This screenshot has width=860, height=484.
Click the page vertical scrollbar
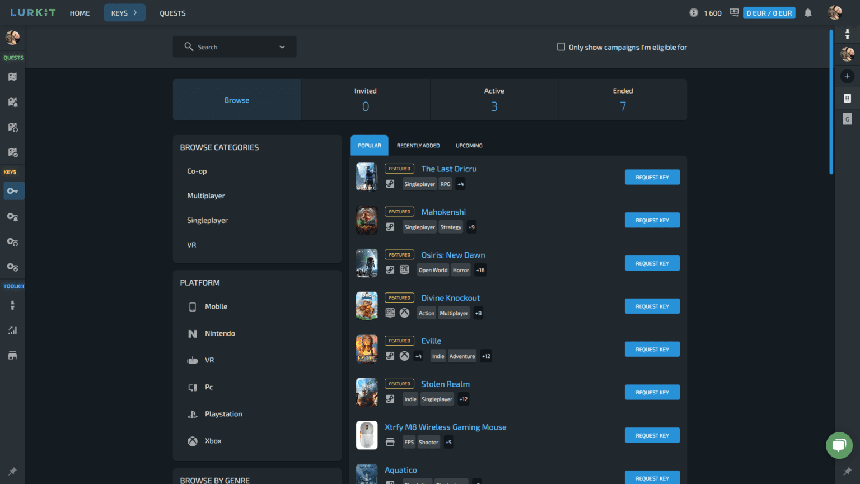pyautogui.click(x=831, y=102)
